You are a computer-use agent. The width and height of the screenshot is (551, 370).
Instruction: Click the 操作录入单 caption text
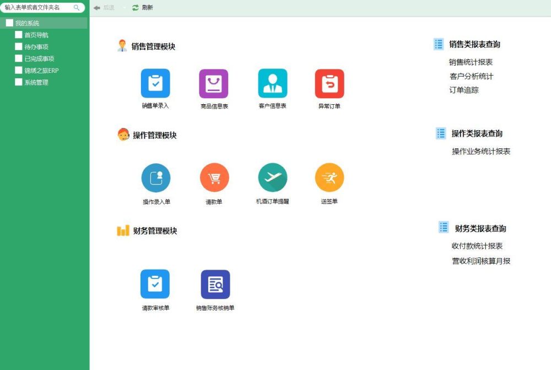pyautogui.click(x=156, y=201)
